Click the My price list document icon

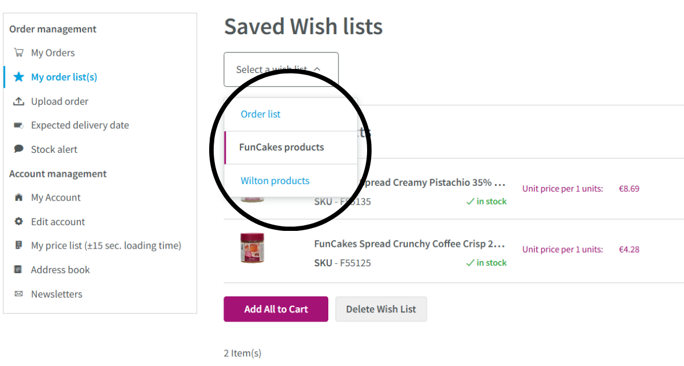point(19,246)
